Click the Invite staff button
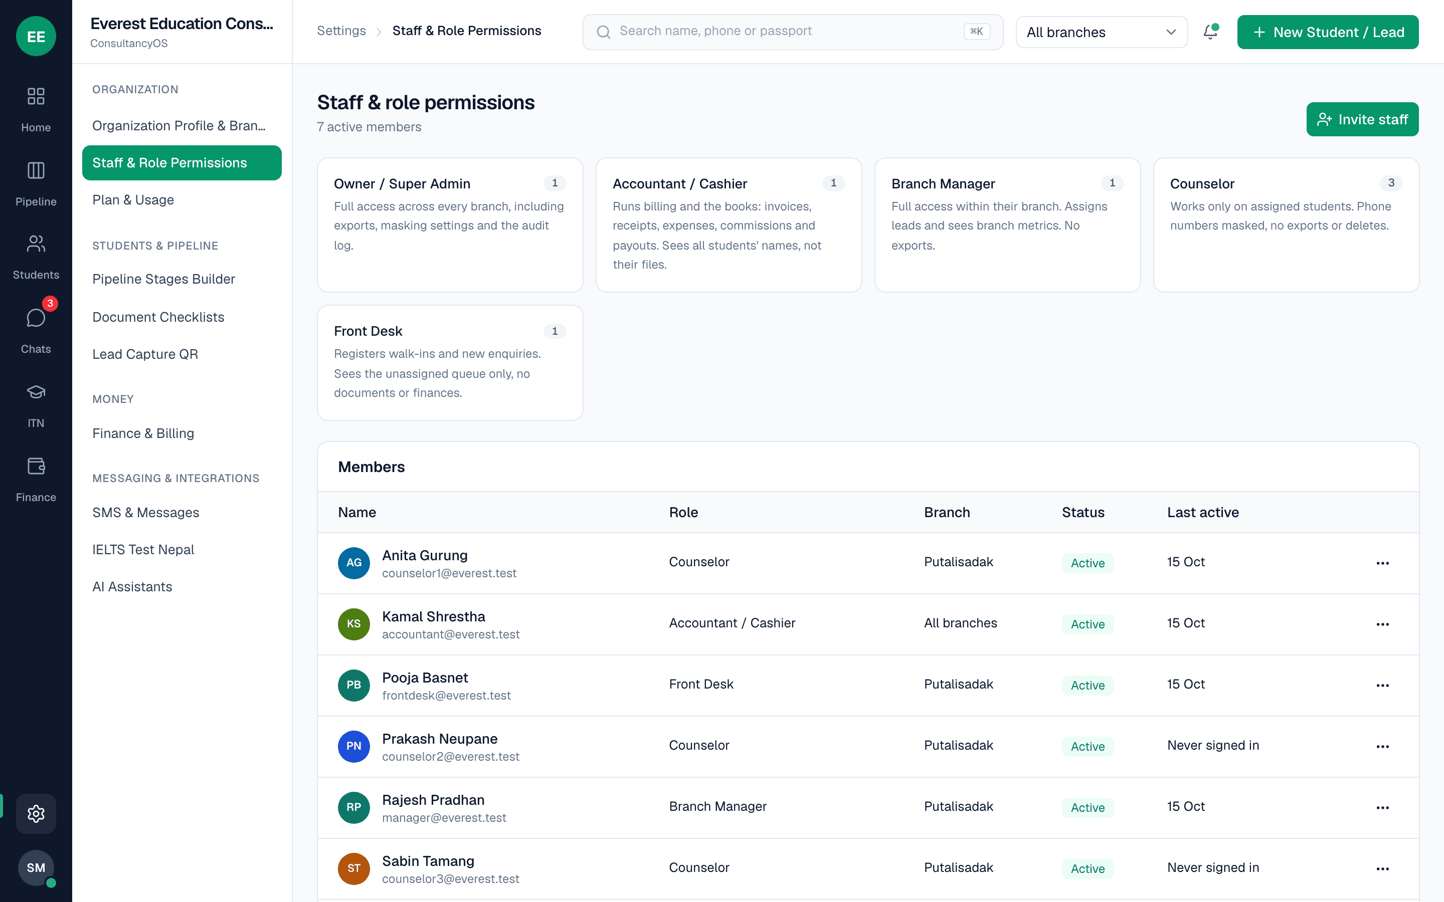 pyautogui.click(x=1362, y=119)
